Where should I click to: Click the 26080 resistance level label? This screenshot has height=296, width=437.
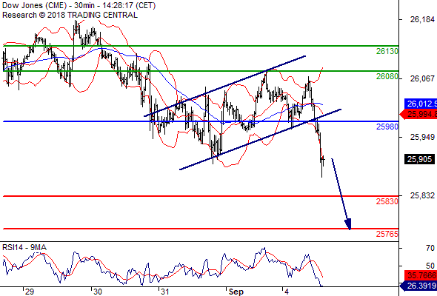click(387, 76)
